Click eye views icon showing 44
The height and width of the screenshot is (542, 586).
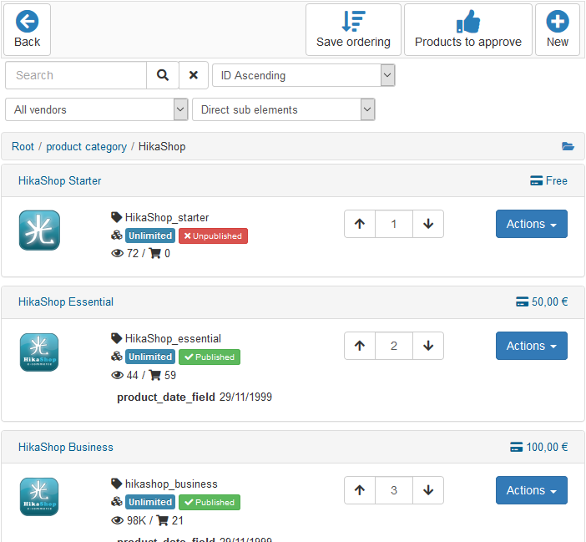118,375
